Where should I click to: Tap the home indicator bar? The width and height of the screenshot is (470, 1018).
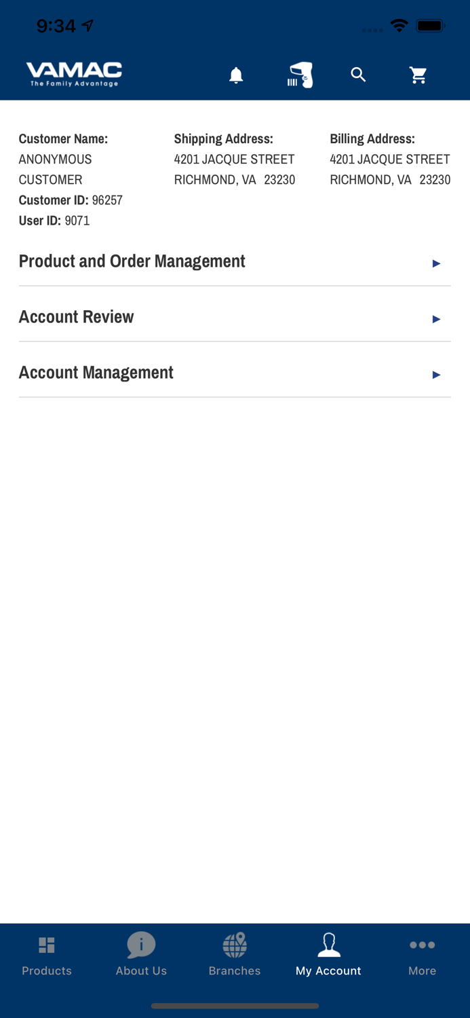235,1006
